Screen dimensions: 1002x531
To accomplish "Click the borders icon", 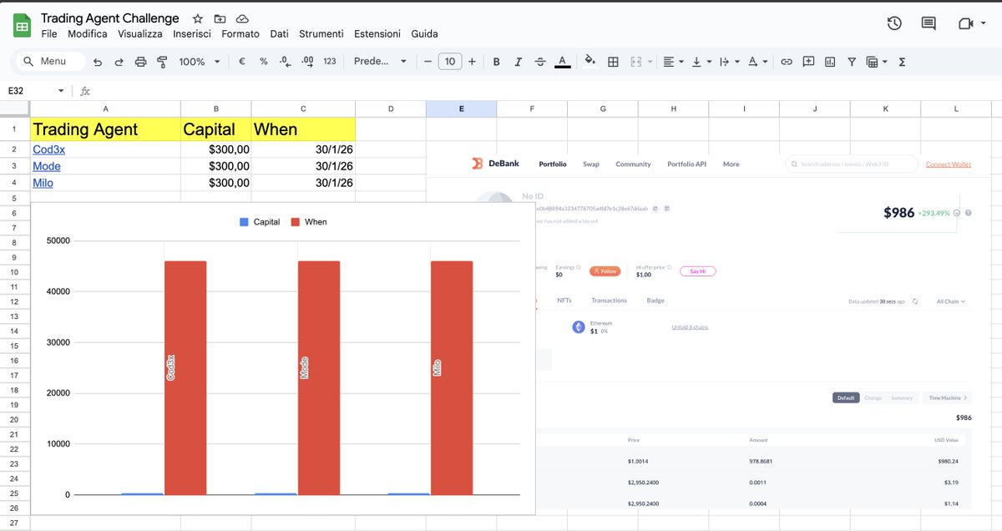I will (x=613, y=62).
